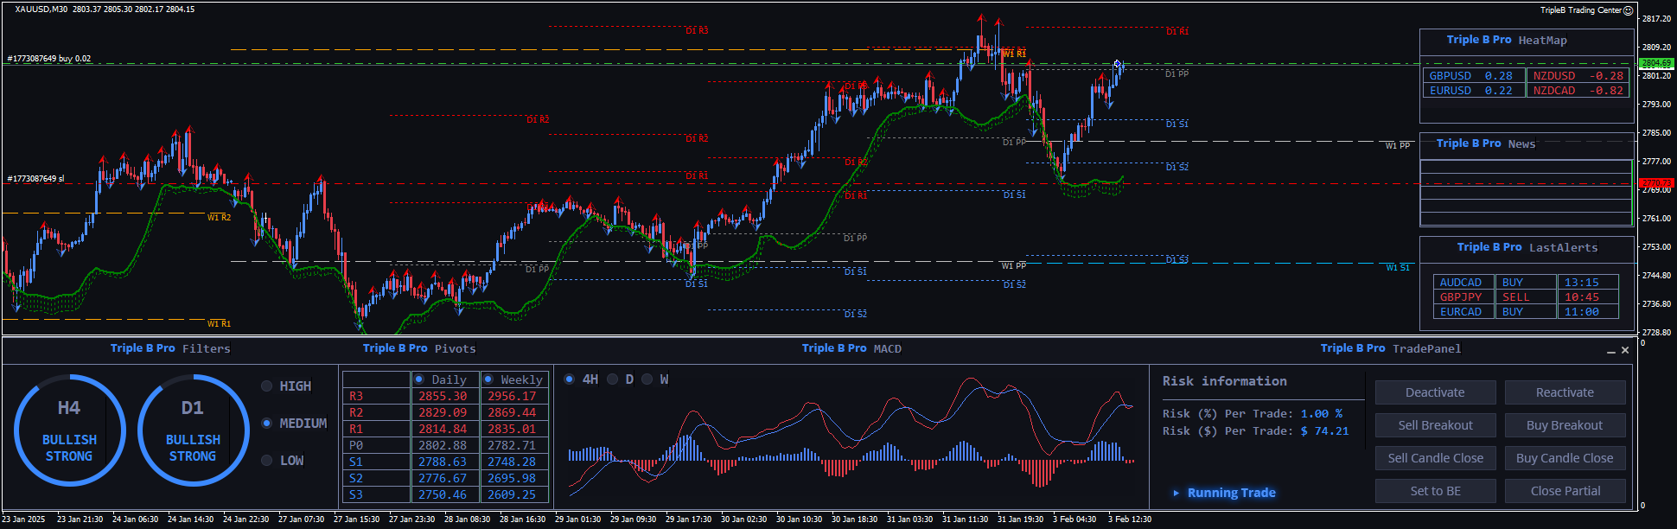
Task: Click the Buy Breakout button
Action: [1565, 425]
